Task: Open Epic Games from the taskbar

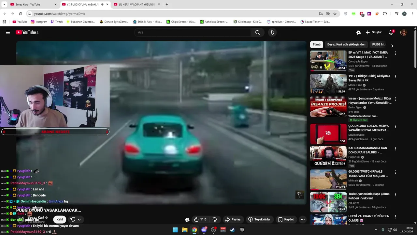Action: (x=242, y=230)
